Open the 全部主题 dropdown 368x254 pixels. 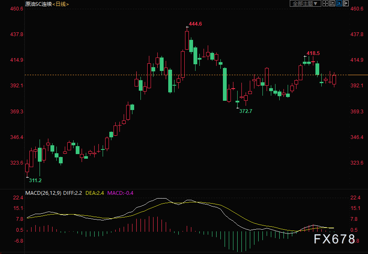click(x=305, y=3)
